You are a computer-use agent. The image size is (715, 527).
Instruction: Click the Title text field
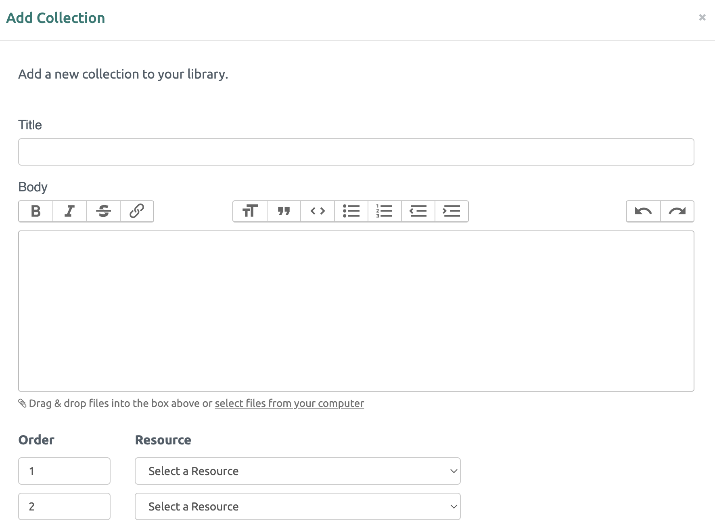click(x=356, y=152)
